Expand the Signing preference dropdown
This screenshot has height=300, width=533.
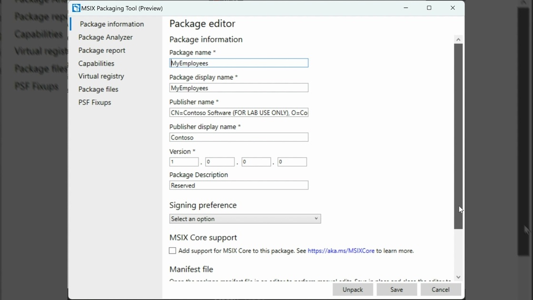pos(245,219)
